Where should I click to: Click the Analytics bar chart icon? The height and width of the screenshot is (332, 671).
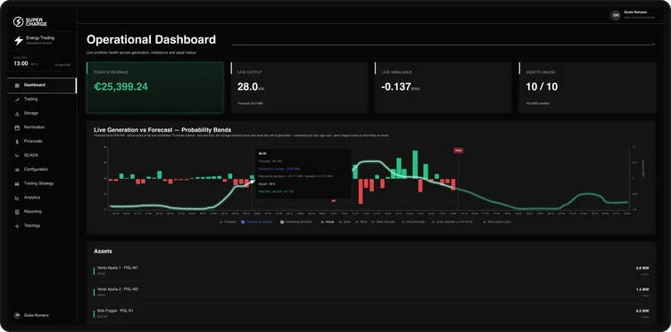[17, 198]
